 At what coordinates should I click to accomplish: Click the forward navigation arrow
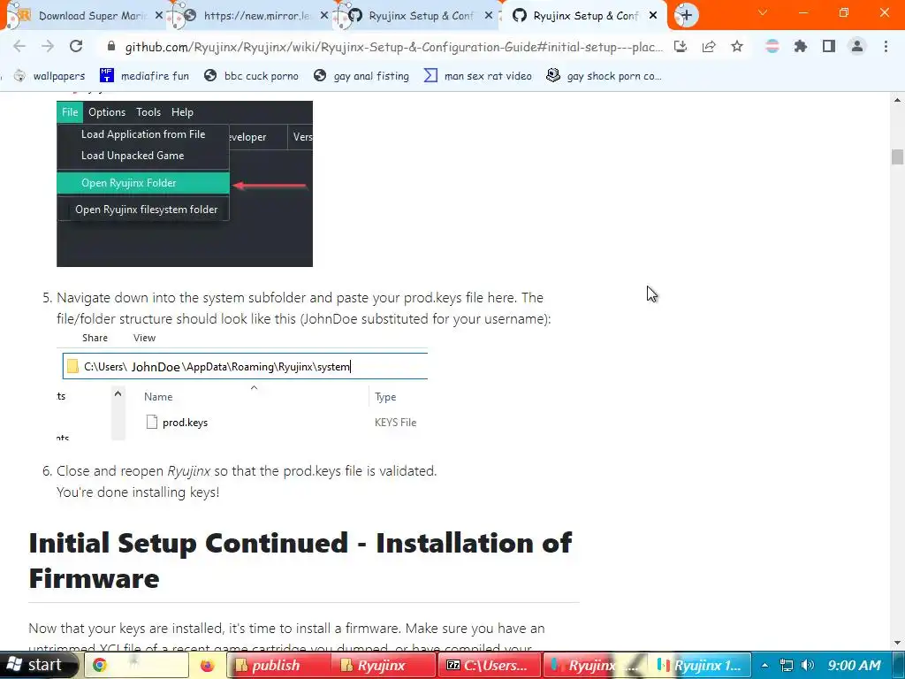(x=48, y=46)
